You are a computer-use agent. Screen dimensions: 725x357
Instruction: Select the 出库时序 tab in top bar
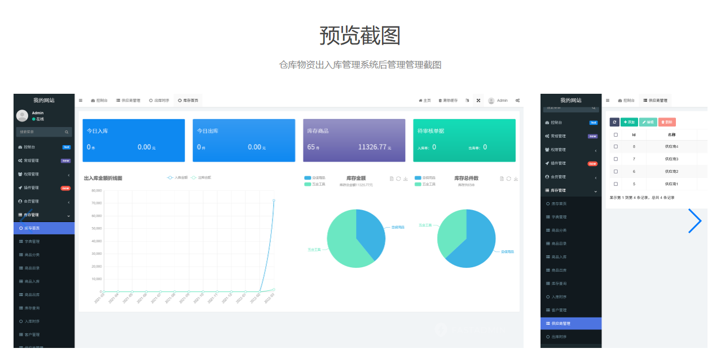159,100
